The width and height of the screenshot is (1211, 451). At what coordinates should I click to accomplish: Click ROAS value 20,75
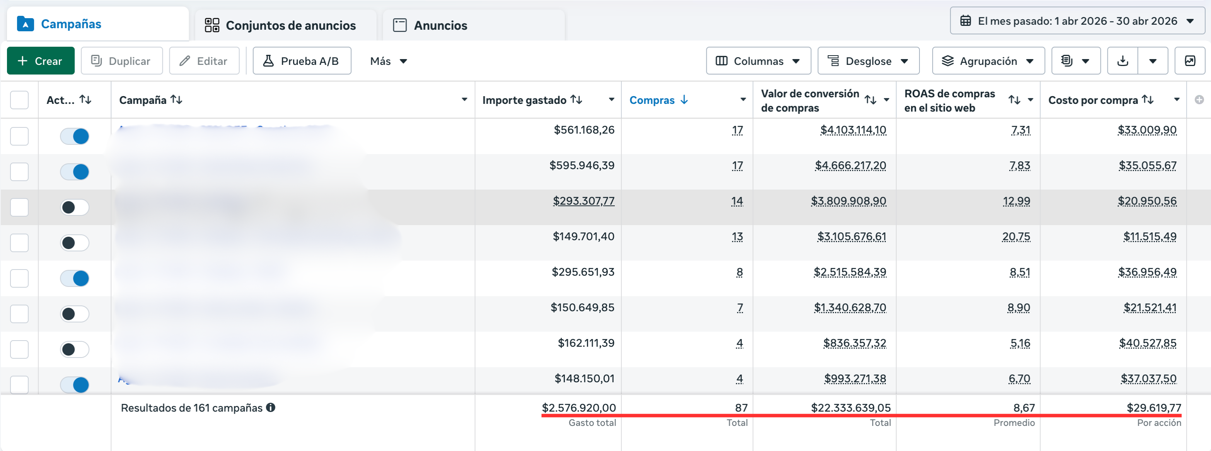(1016, 237)
